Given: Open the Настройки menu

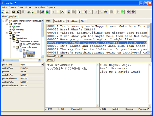Looking at the screenshot, I should tap(40, 7).
